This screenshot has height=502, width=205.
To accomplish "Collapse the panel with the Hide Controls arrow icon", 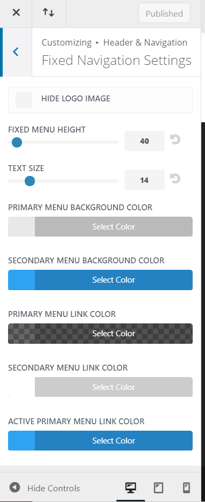I will (14, 488).
